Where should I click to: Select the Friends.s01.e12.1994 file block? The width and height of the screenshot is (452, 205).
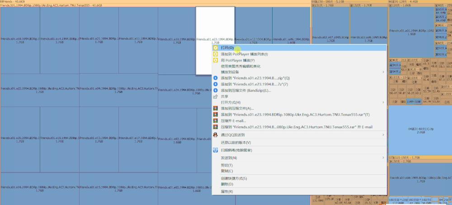pyautogui.click(x=254, y=26)
